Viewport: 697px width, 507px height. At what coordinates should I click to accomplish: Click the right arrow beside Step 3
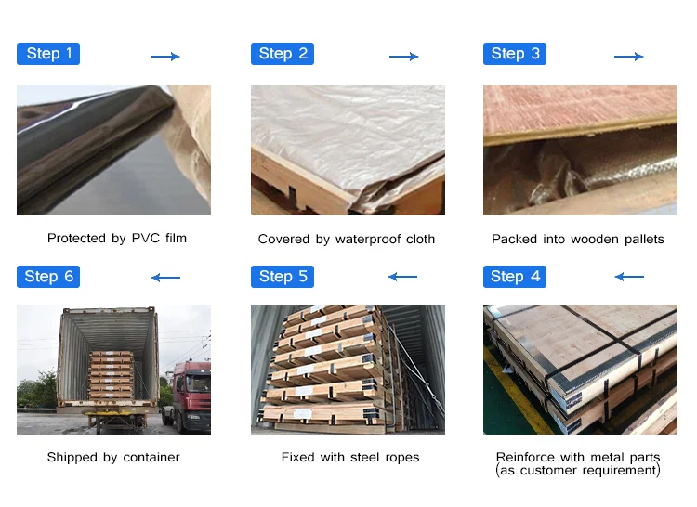[x=628, y=57]
